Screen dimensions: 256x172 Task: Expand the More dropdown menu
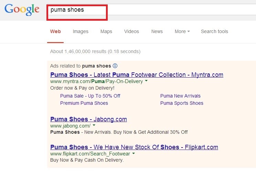182,31
